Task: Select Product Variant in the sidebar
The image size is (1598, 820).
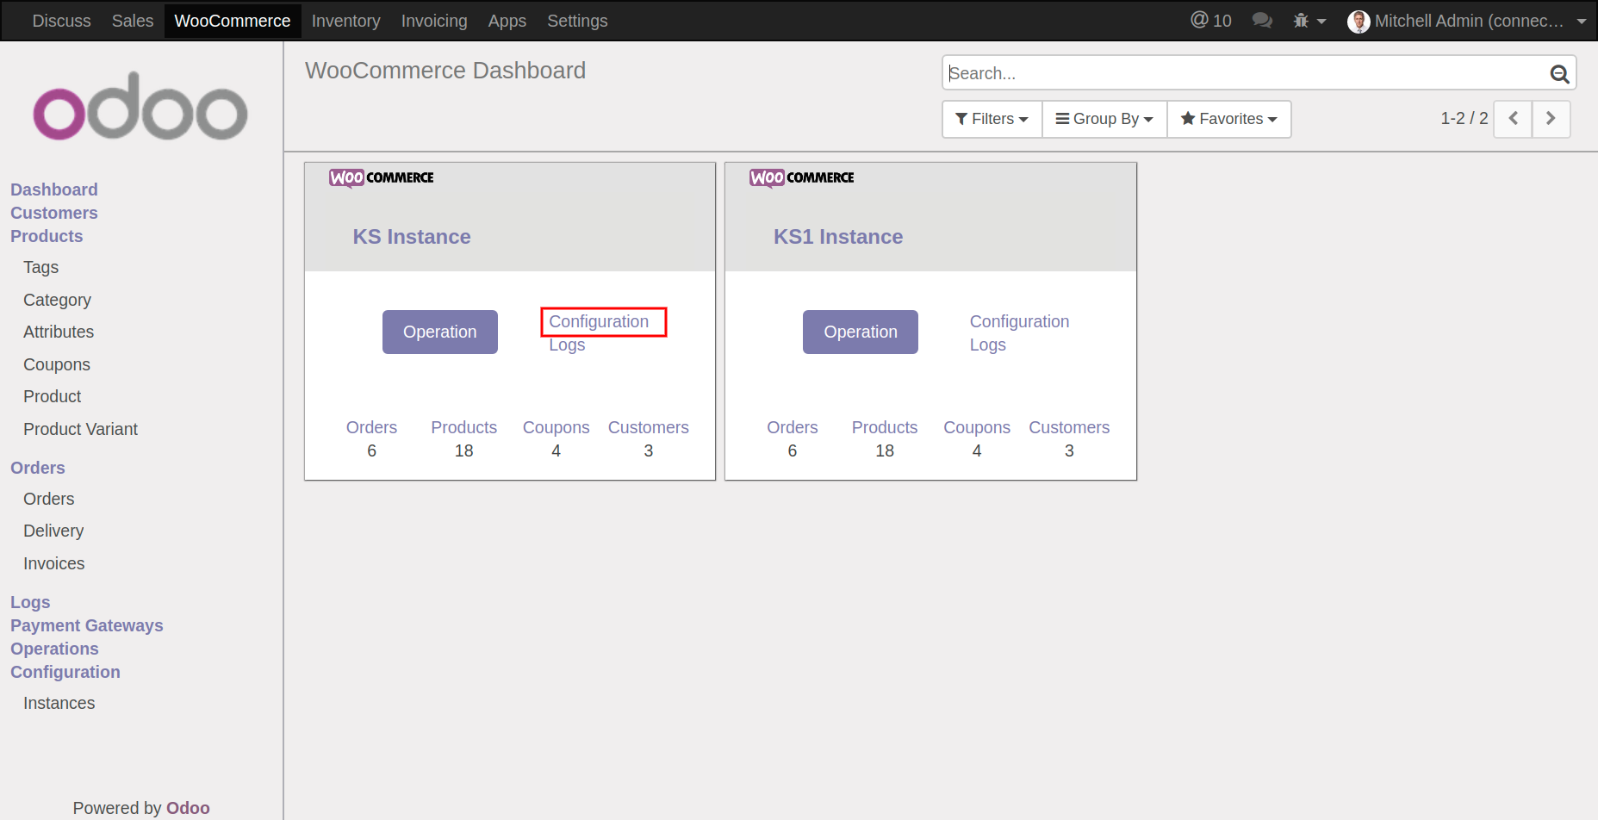Action: click(80, 429)
